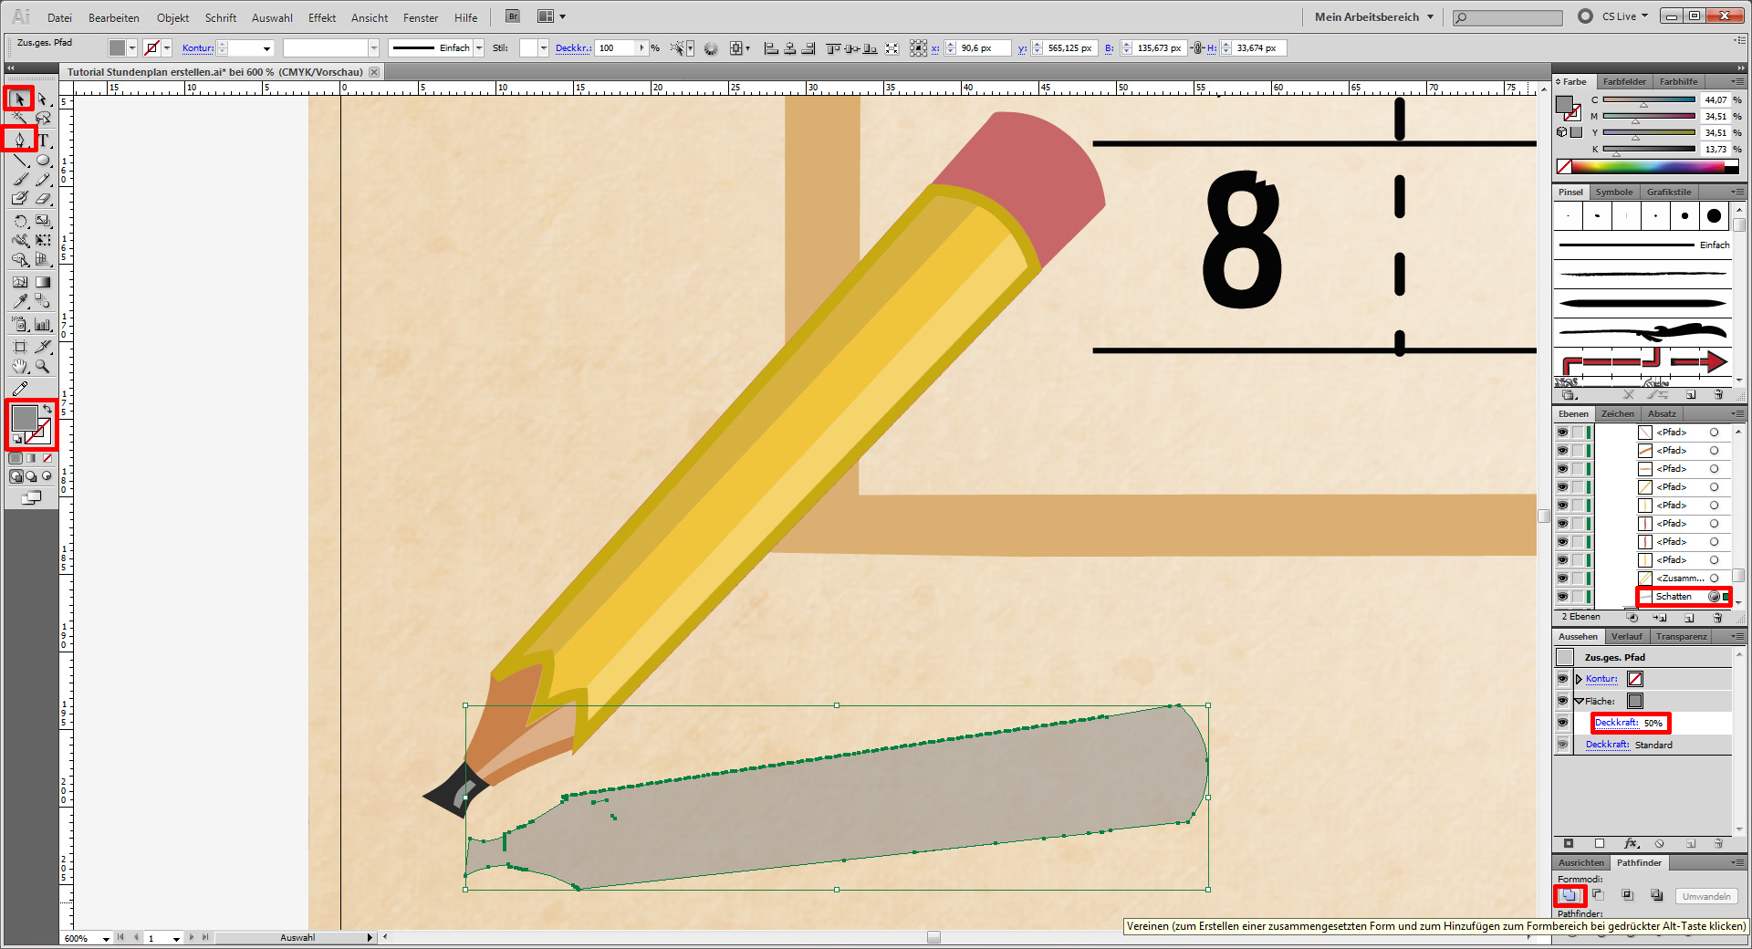1752x949 pixels.
Task: Switch to the Transparenz tab
Action: click(x=1681, y=636)
